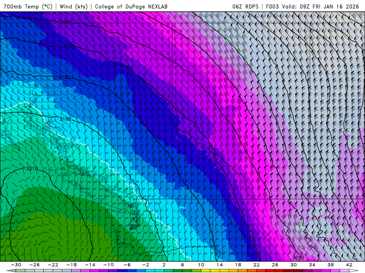The image size is (365, 273).
Task: Click the 34 colorbar tick label
Action: pyautogui.click(x=312, y=265)
